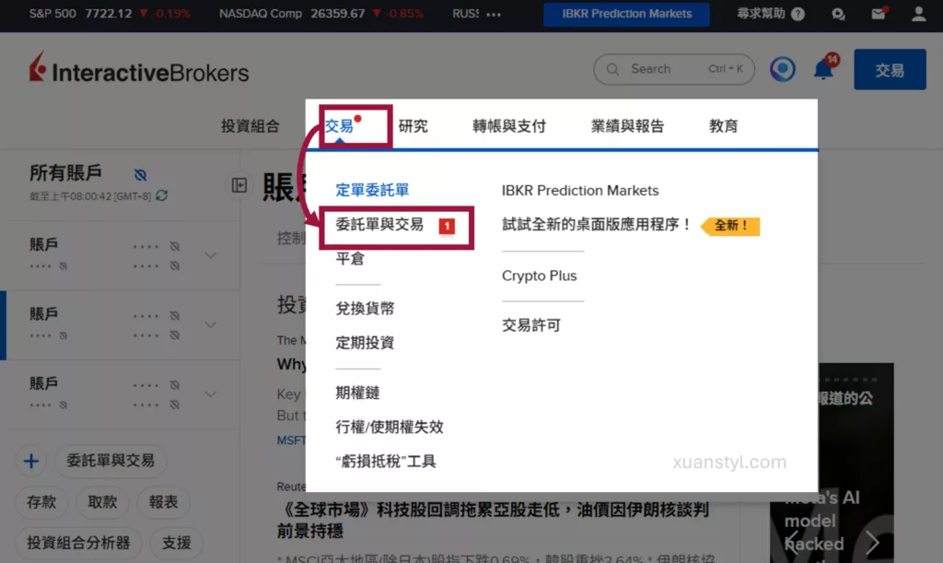Collapse the sidebar panel icon
This screenshot has width=943, height=563.
[x=239, y=184]
